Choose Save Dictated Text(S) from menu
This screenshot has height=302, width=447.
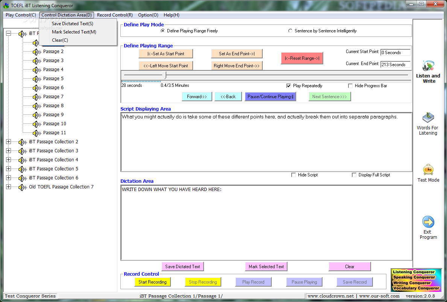click(x=78, y=24)
